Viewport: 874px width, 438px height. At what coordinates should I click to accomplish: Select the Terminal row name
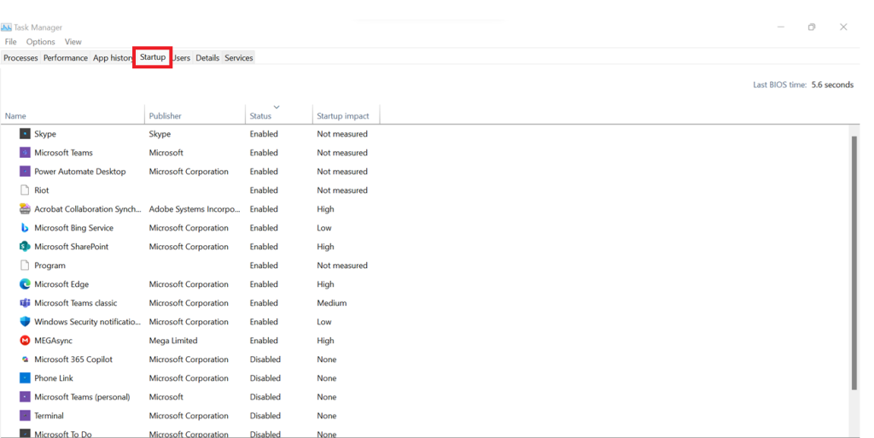(x=49, y=416)
